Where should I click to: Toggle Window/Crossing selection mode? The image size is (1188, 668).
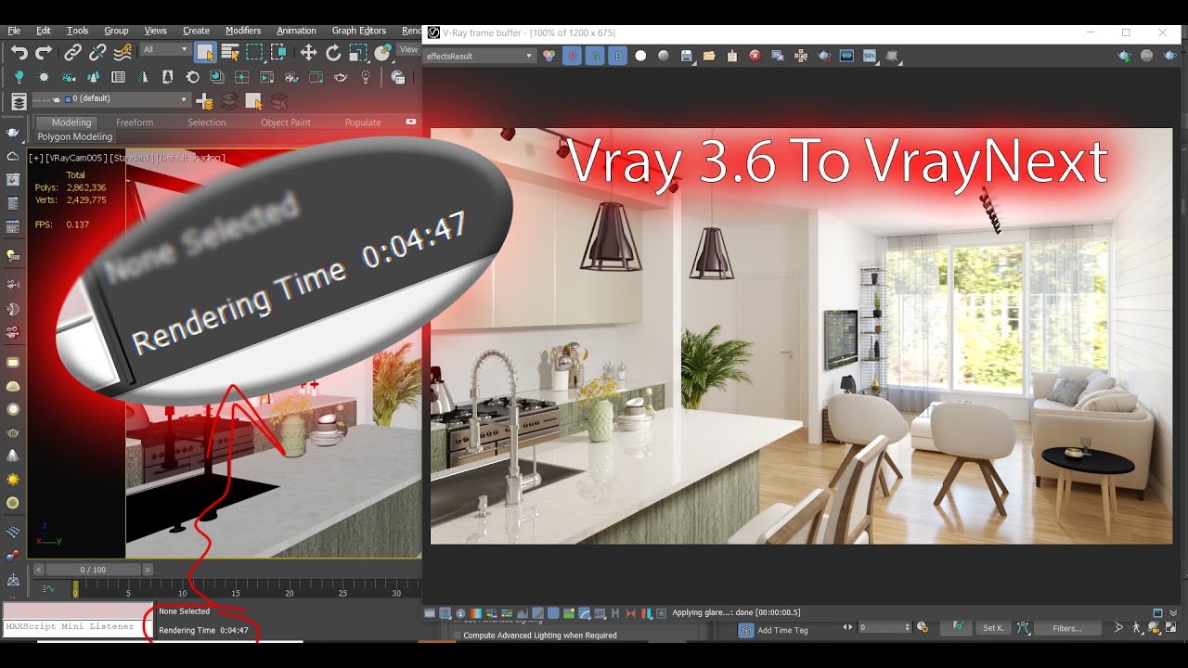point(278,52)
